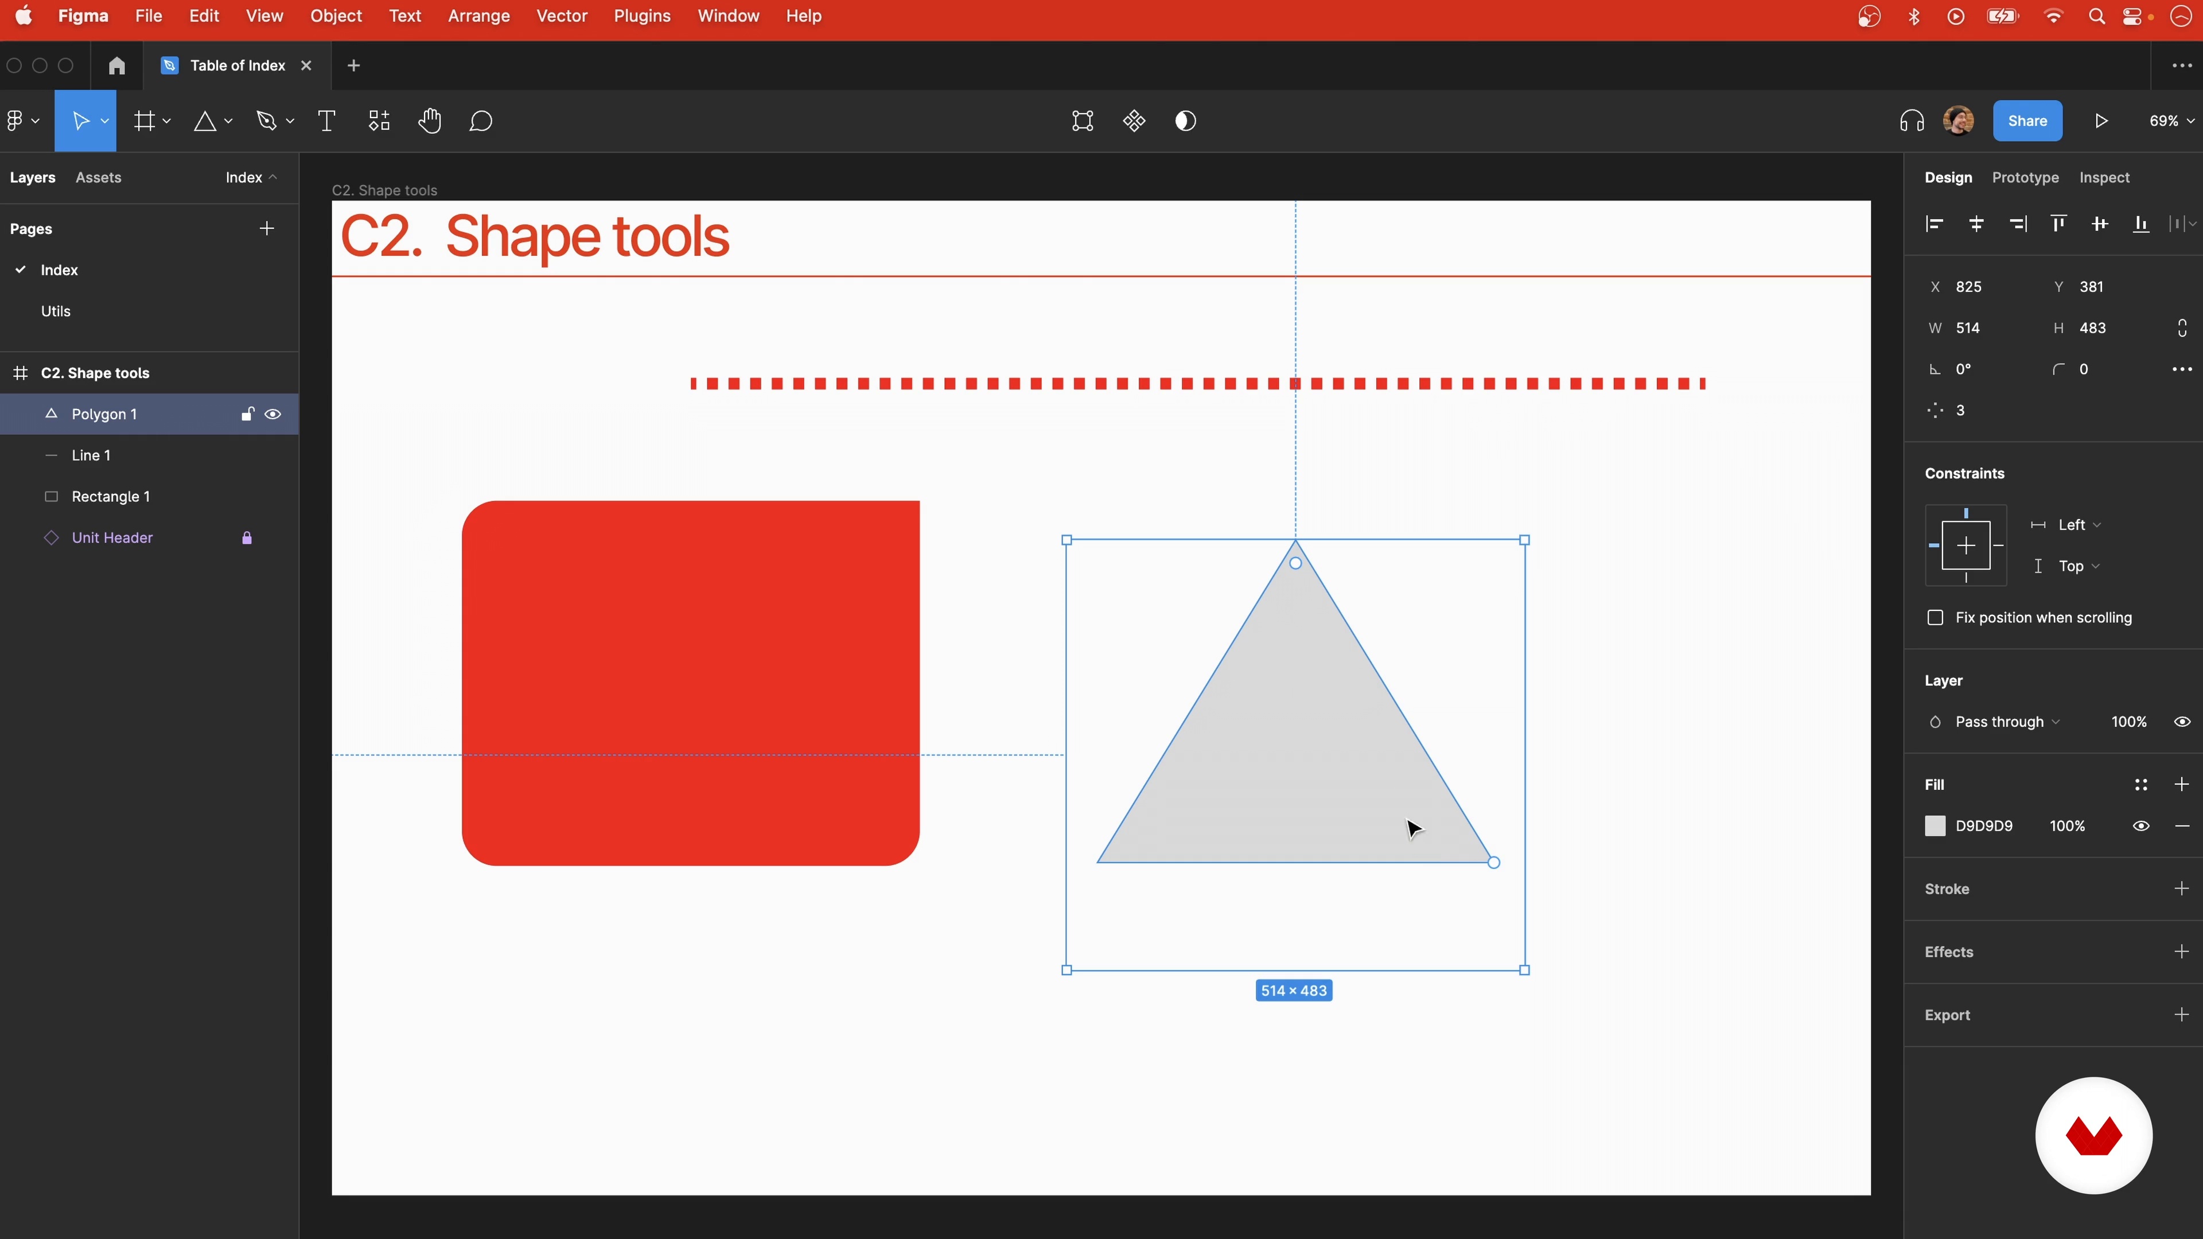Open a new tab

353,66
